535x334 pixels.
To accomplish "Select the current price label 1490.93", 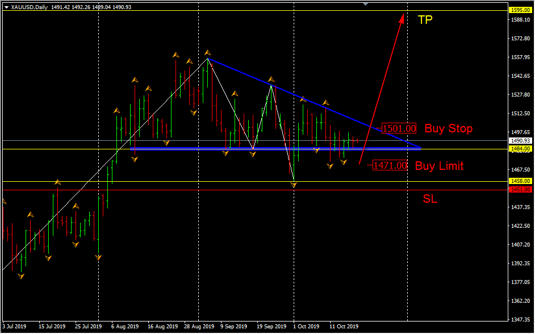I will (x=521, y=140).
